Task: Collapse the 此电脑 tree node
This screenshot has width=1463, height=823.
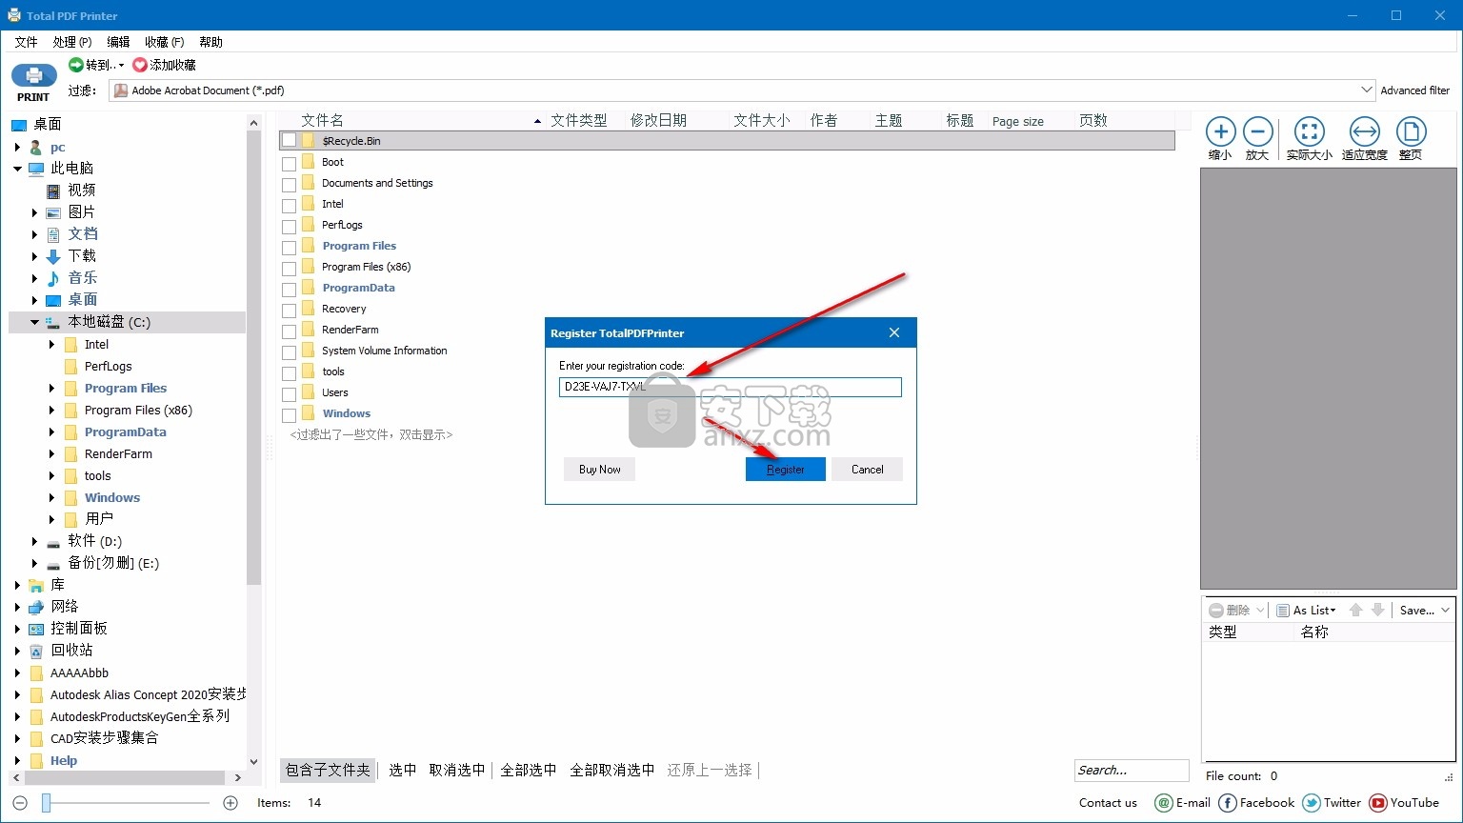Action: point(18,169)
